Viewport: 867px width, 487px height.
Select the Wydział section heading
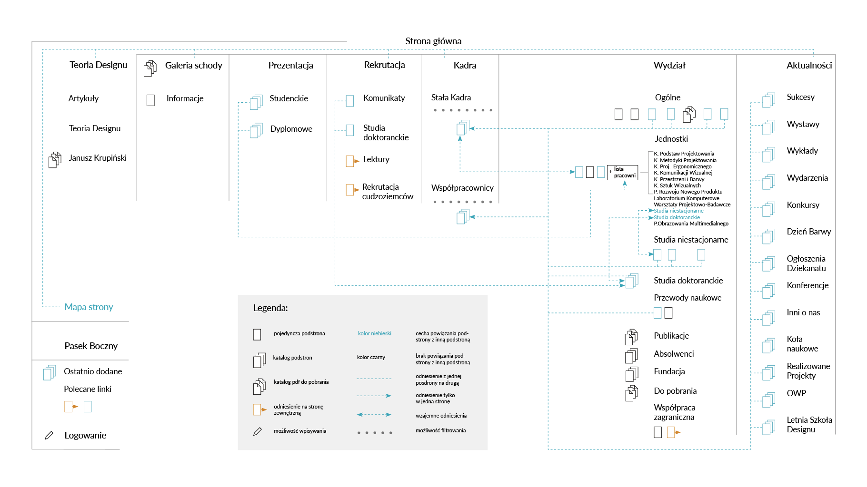669,65
